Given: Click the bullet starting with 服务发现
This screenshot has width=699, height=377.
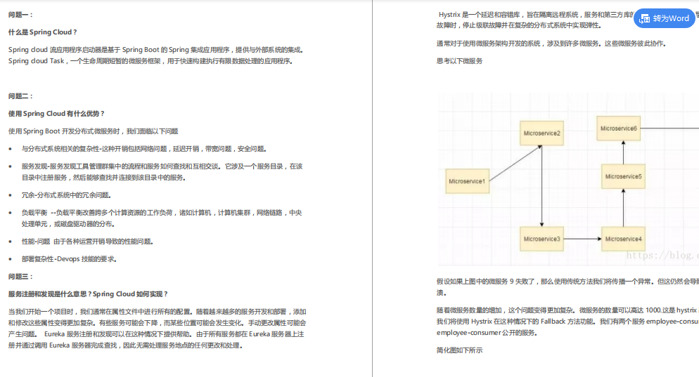Looking at the screenshot, I should [x=162, y=172].
